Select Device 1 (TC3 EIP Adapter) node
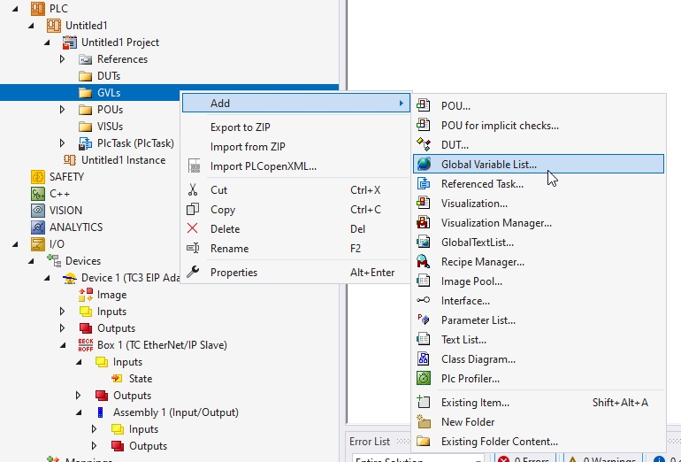The width and height of the screenshot is (681, 462). tap(130, 278)
